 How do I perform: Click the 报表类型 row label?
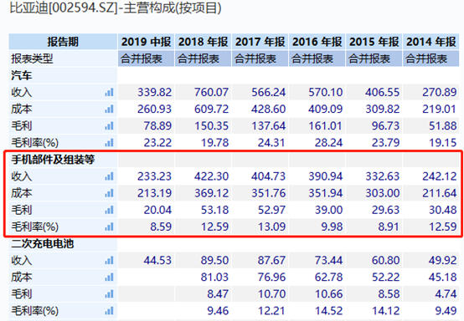tap(32, 59)
